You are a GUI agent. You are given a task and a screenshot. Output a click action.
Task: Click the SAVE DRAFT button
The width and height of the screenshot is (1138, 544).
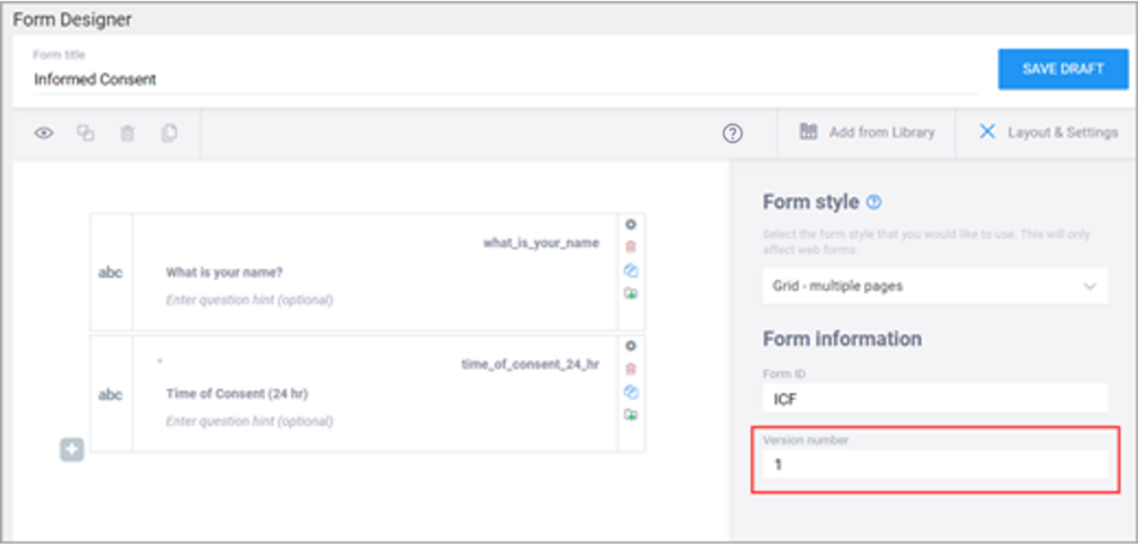(x=1063, y=69)
